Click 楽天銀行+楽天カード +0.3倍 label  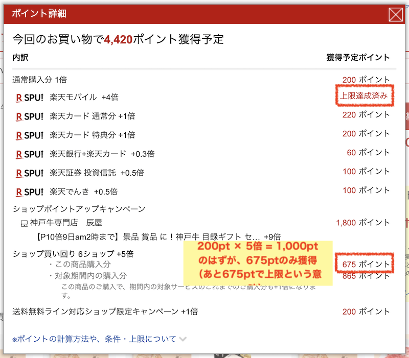point(102,154)
